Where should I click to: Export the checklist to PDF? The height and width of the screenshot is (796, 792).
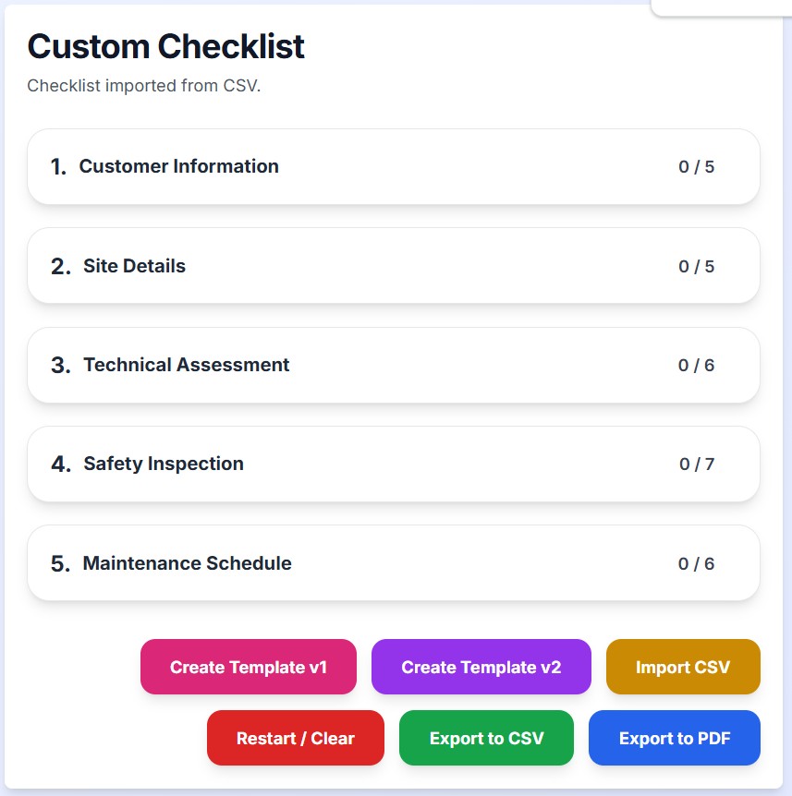(674, 738)
